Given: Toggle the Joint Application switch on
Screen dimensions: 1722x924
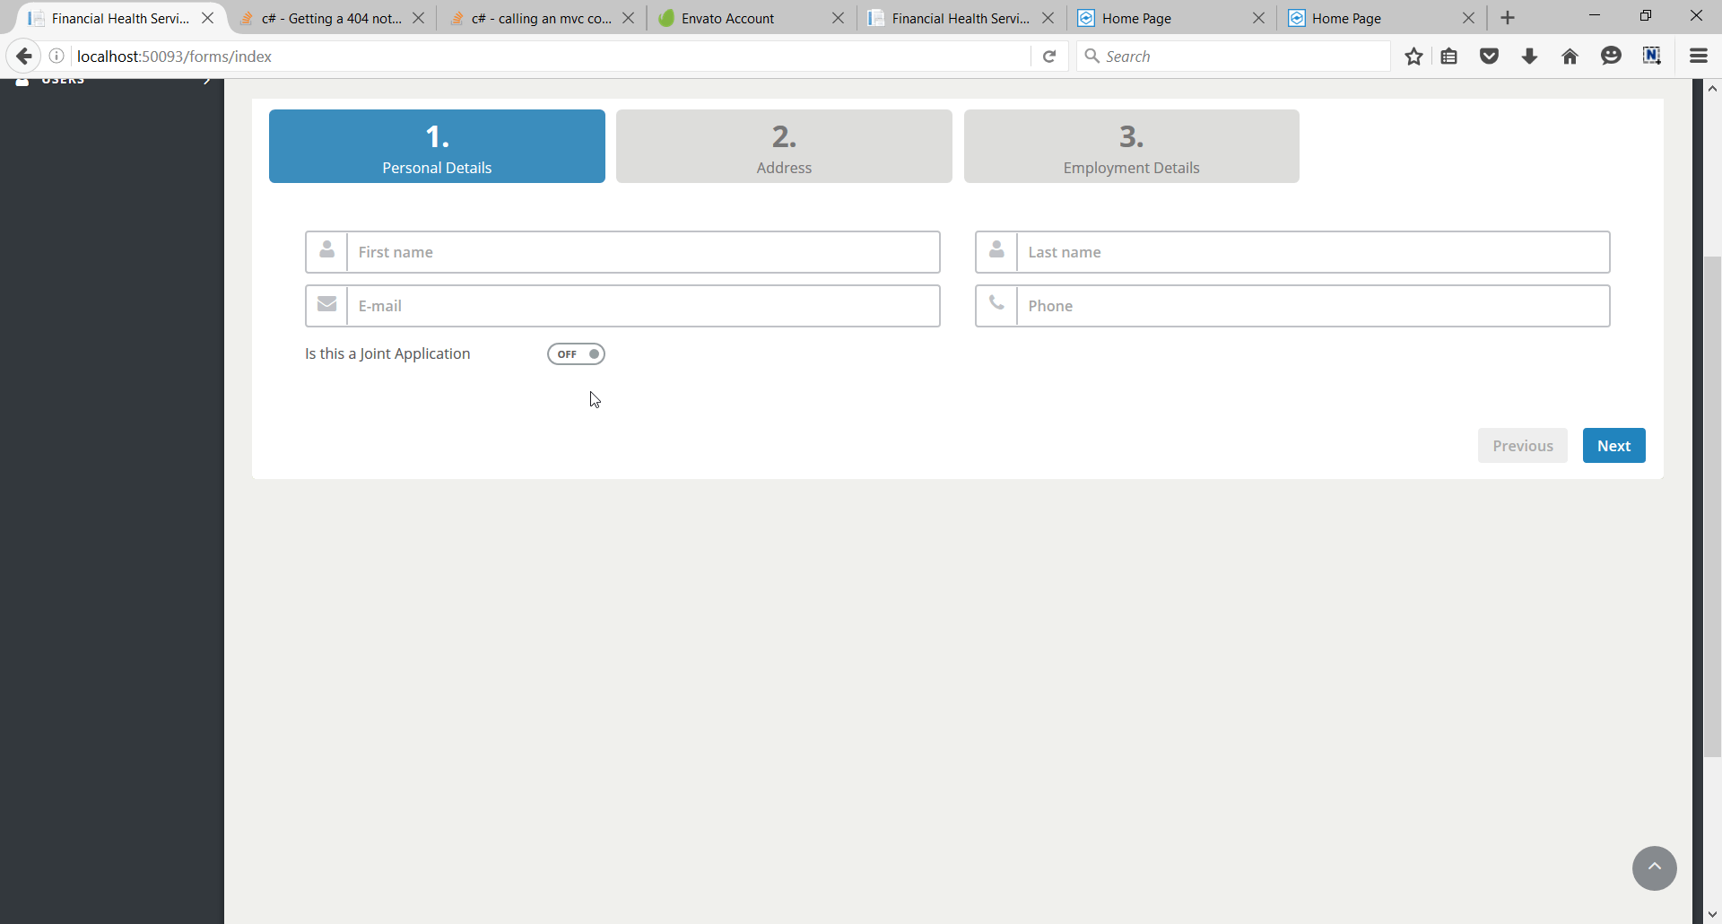Looking at the screenshot, I should [x=576, y=354].
